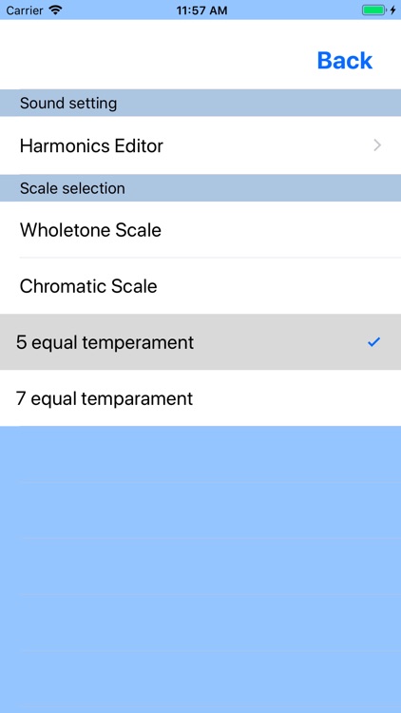Select 5 equal temperament row
This screenshot has height=713, width=401.
click(x=200, y=342)
